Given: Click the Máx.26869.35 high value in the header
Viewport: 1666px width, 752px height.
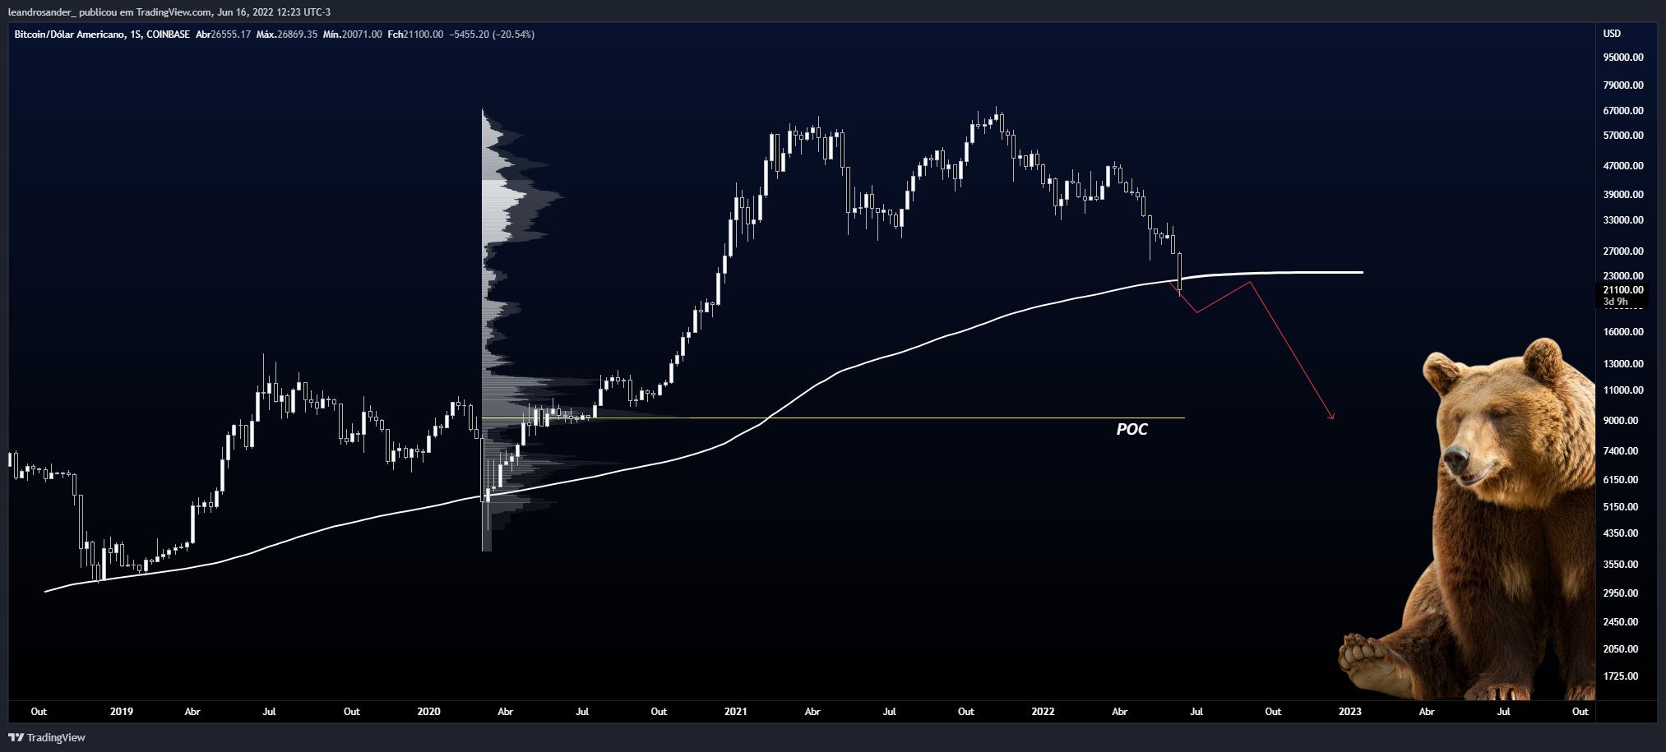Looking at the screenshot, I should pyautogui.click(x=286, y=35).
